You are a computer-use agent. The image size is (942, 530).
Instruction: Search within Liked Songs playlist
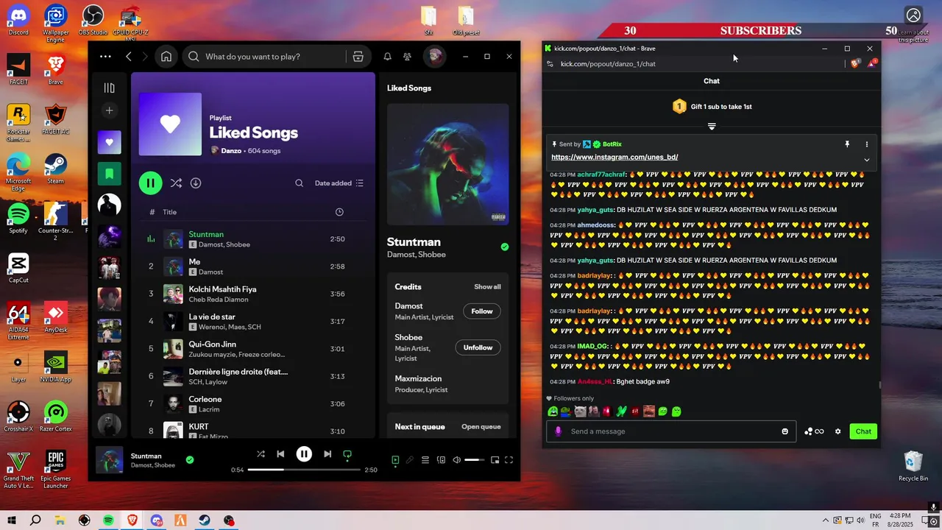pos(299,183)
